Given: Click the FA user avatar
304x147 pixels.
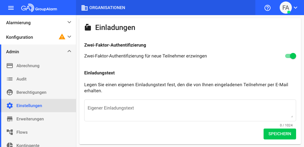Looking at the screenshot, I should coord(285,8).
